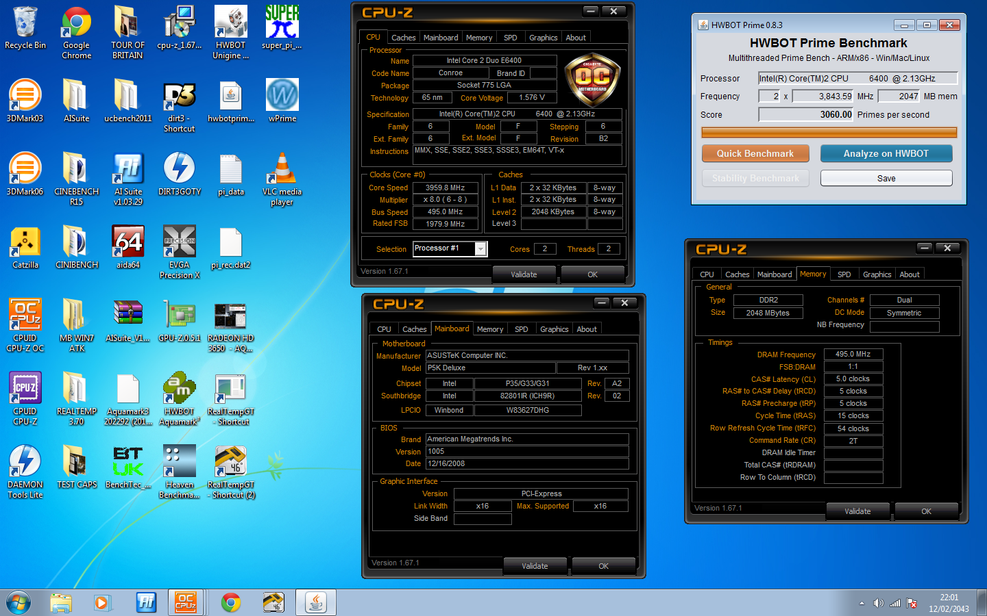
Task: Open the pi_data file icon
Action: click(x=231, y=175)
